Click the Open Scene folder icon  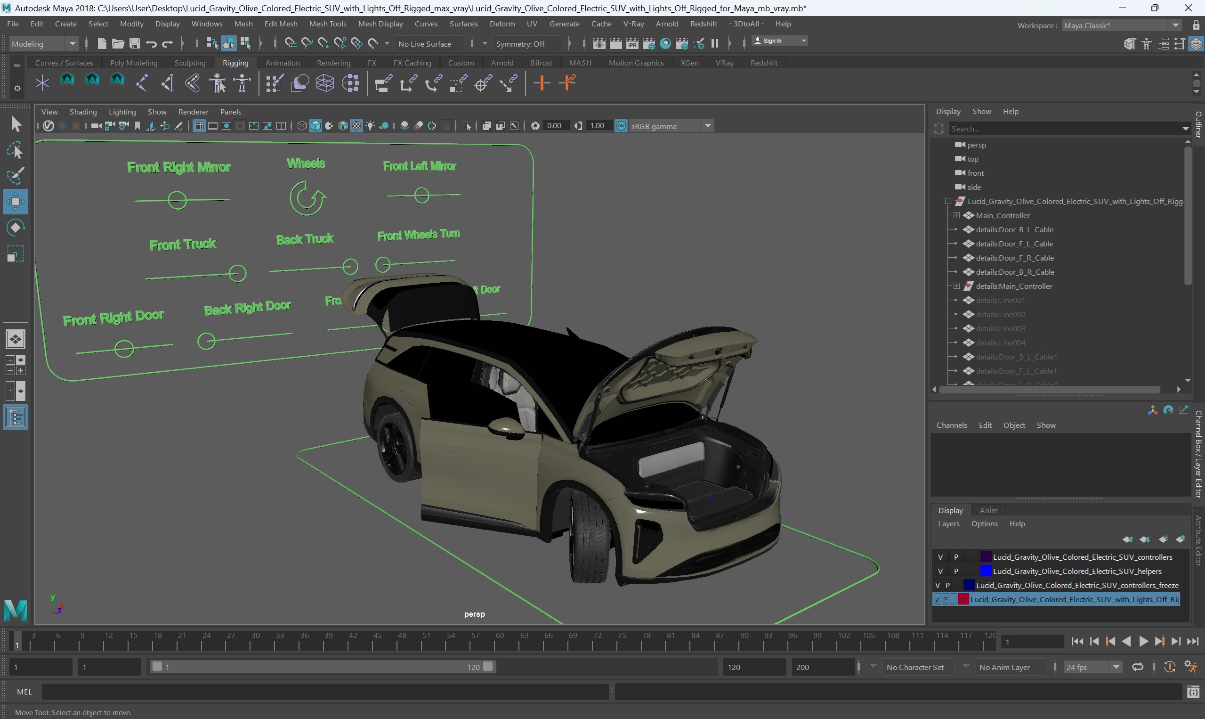[118, 44]
